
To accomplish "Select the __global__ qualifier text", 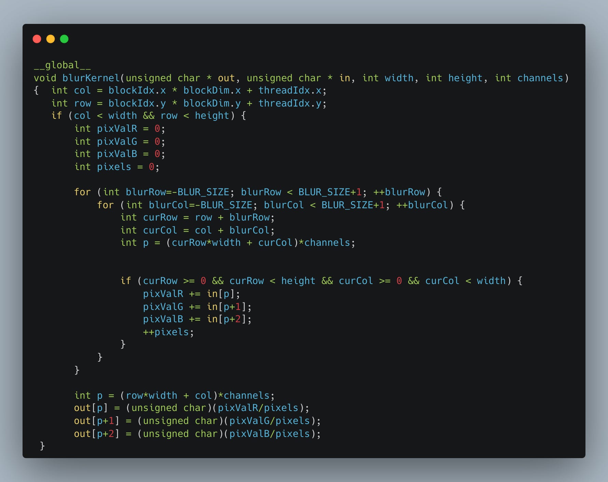I will pyautogui.click(x=62, y=65).
